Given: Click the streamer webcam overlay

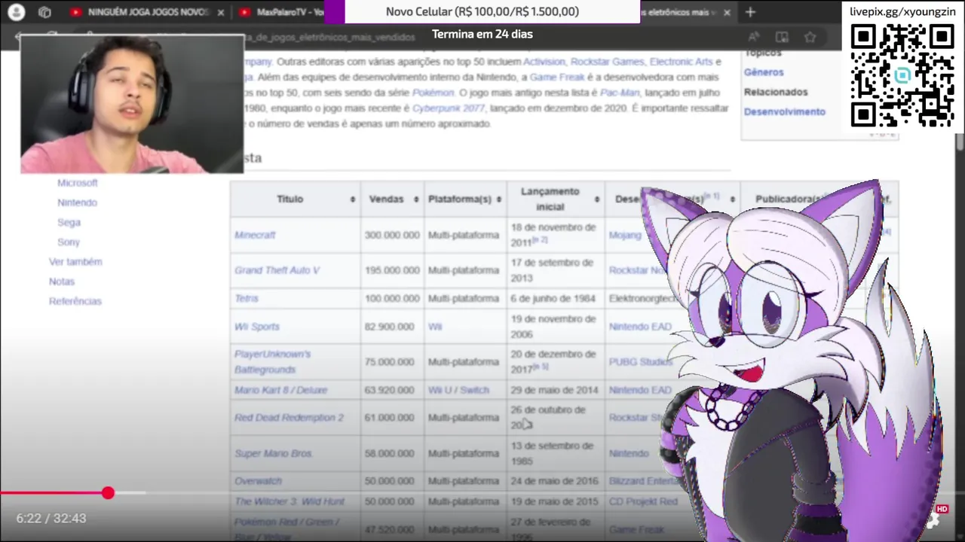Looking at the screenshot, I should 132,104.
